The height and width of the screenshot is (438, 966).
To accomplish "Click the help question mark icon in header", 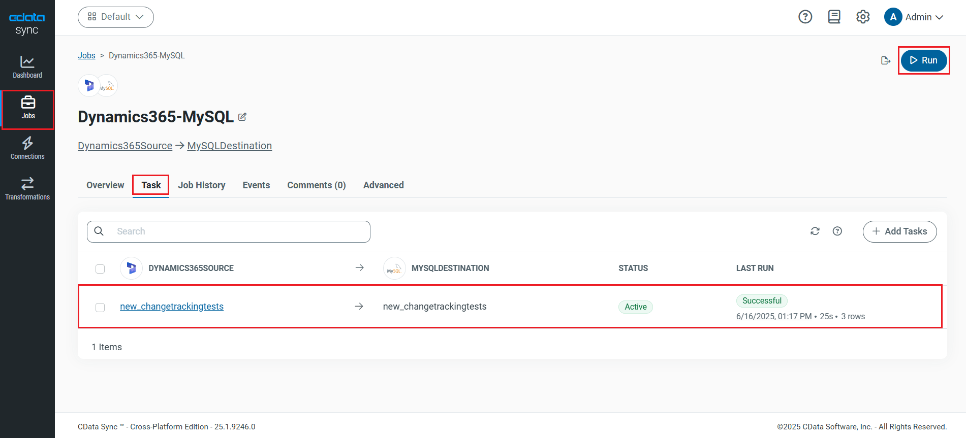I will [x=805, y=17].
